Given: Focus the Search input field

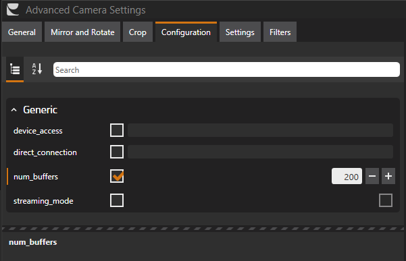Looking at the screenshot, I should 226,69.
